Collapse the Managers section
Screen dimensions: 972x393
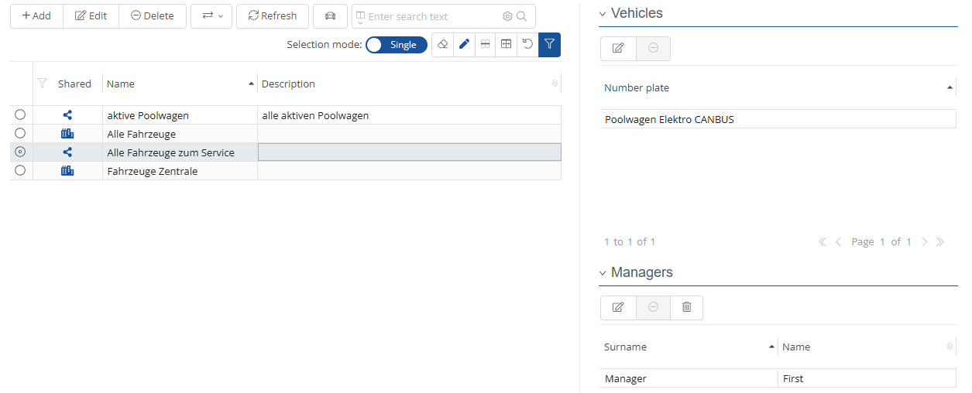[x=603, y=273]
